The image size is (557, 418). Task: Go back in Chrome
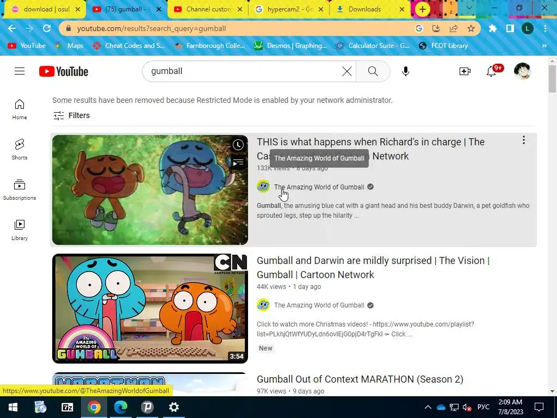click(12, 28)
